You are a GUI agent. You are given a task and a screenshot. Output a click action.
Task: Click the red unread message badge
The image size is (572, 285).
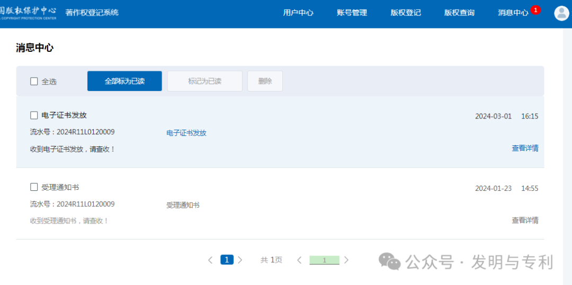[x=535, y=10]
